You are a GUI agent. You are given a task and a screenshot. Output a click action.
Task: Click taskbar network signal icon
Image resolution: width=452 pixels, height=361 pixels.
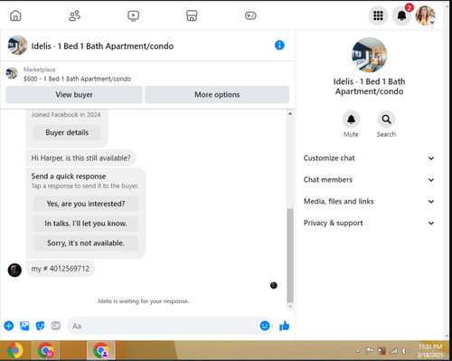tap(393, 351)
